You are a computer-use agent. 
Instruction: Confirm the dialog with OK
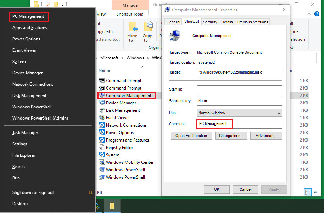coord(217,189)
